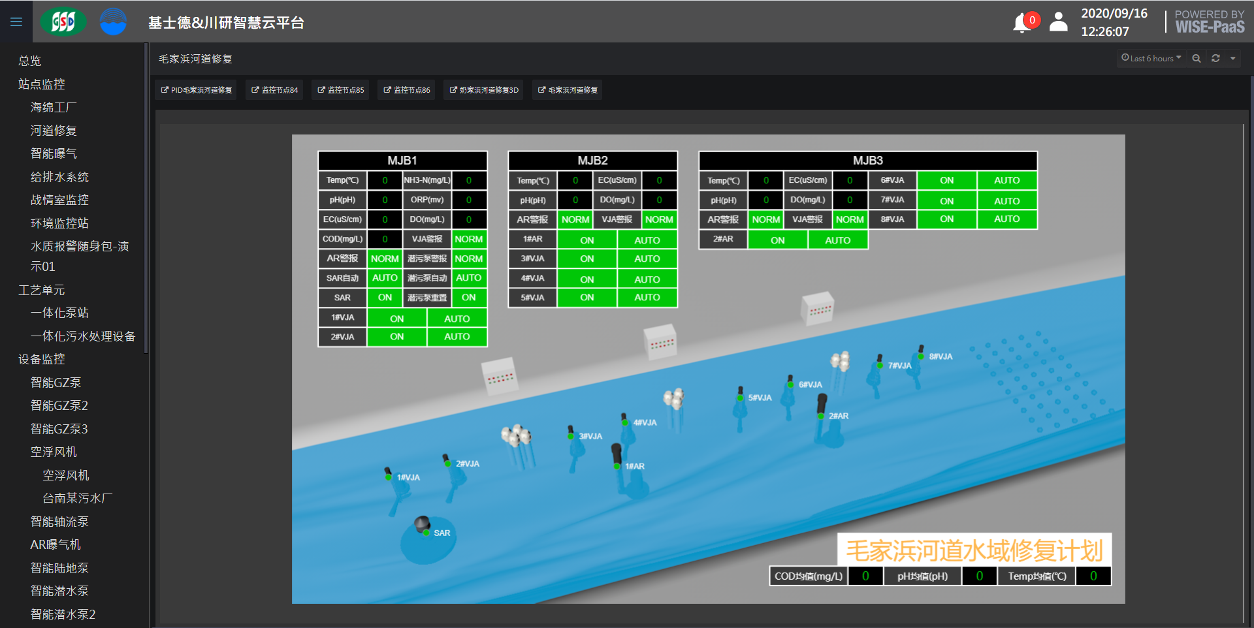The width and height of the screenshot is (1254, 628).
Task: Open the PID毛家浜河道修复 link
Action: [x=197, y=90]
